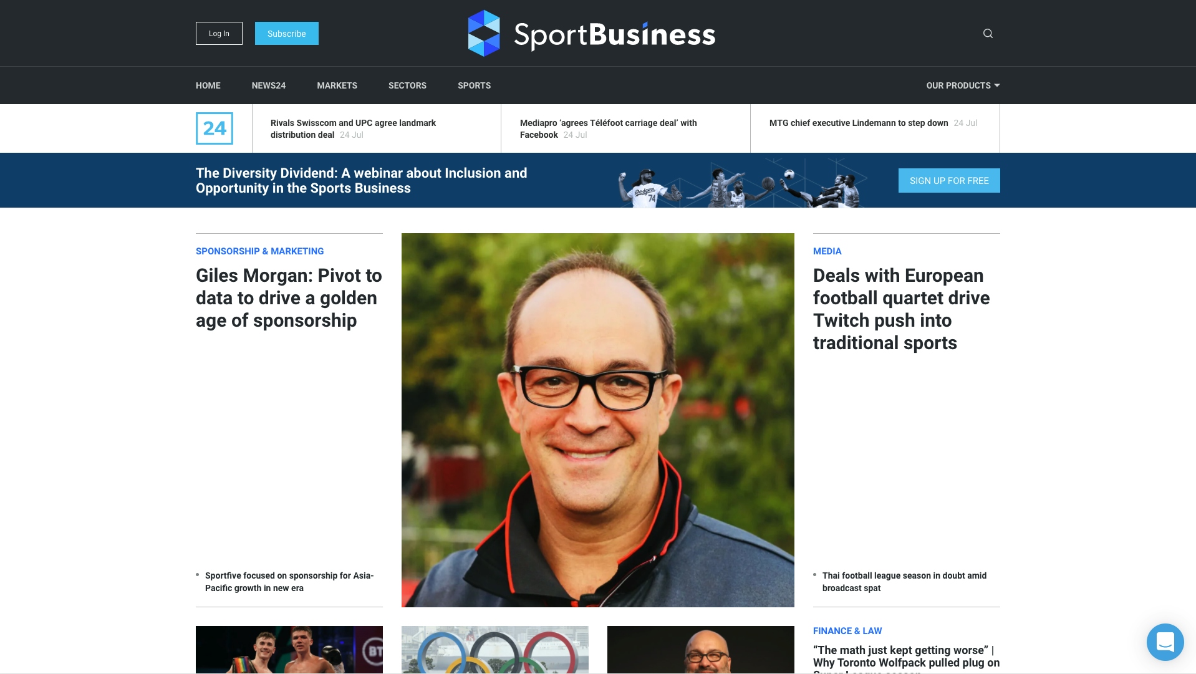The width and height of the screenshot is (1196, 674).
Task: Click the Giles Morgan portrait photo
Action: point(597,420)
